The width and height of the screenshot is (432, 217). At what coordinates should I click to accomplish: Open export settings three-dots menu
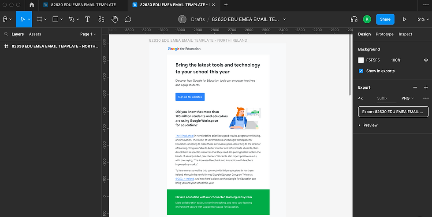point(426,98)
